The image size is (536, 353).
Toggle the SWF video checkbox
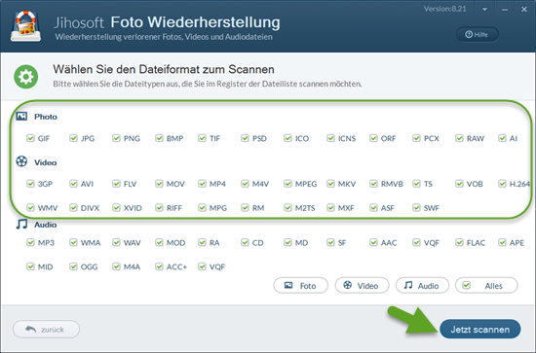(416, 208)
